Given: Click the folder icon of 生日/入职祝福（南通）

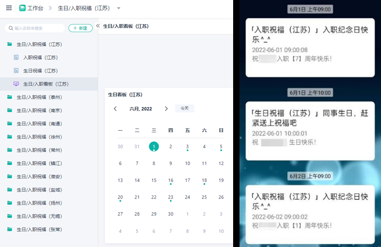Looking at the screenshot, I should 10,124.
